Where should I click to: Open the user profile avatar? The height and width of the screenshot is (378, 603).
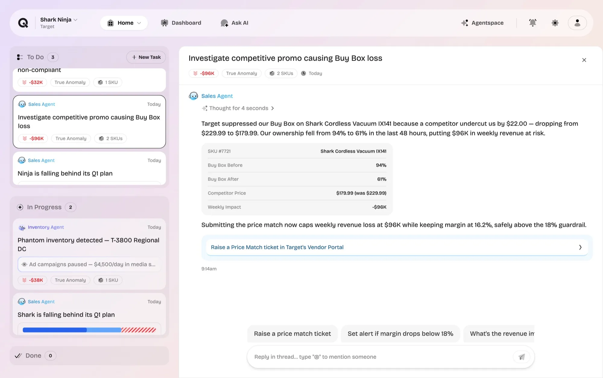(577, 23)
